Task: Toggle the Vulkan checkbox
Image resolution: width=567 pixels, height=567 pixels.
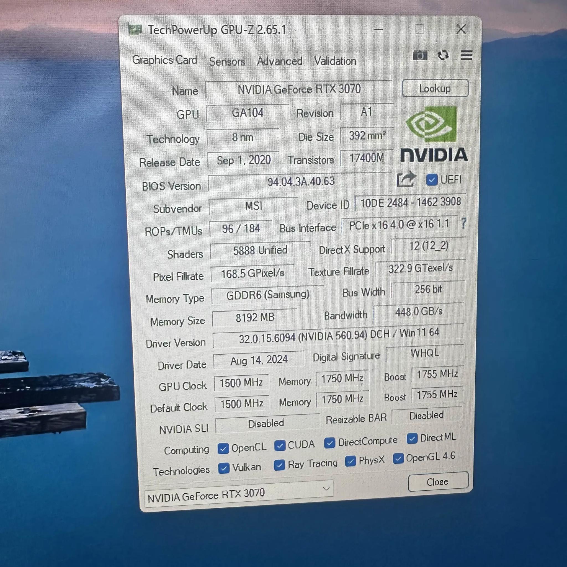Action: (224, 468)
